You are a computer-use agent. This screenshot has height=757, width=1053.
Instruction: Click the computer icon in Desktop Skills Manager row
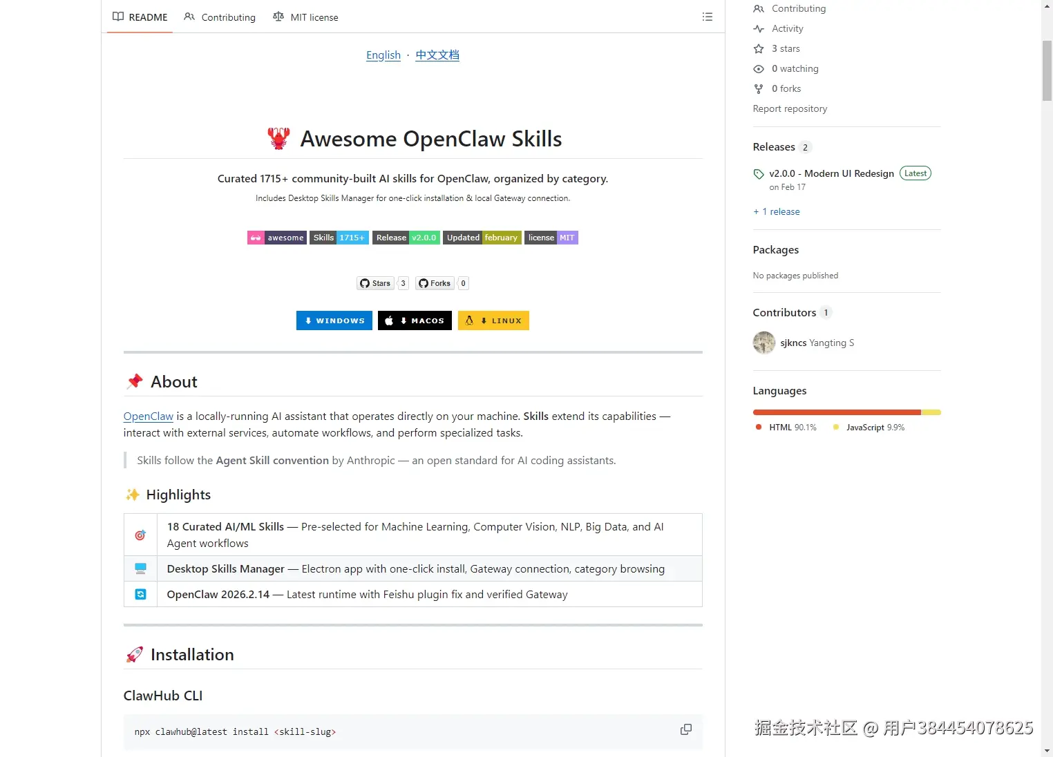click(x=140, y=568)
